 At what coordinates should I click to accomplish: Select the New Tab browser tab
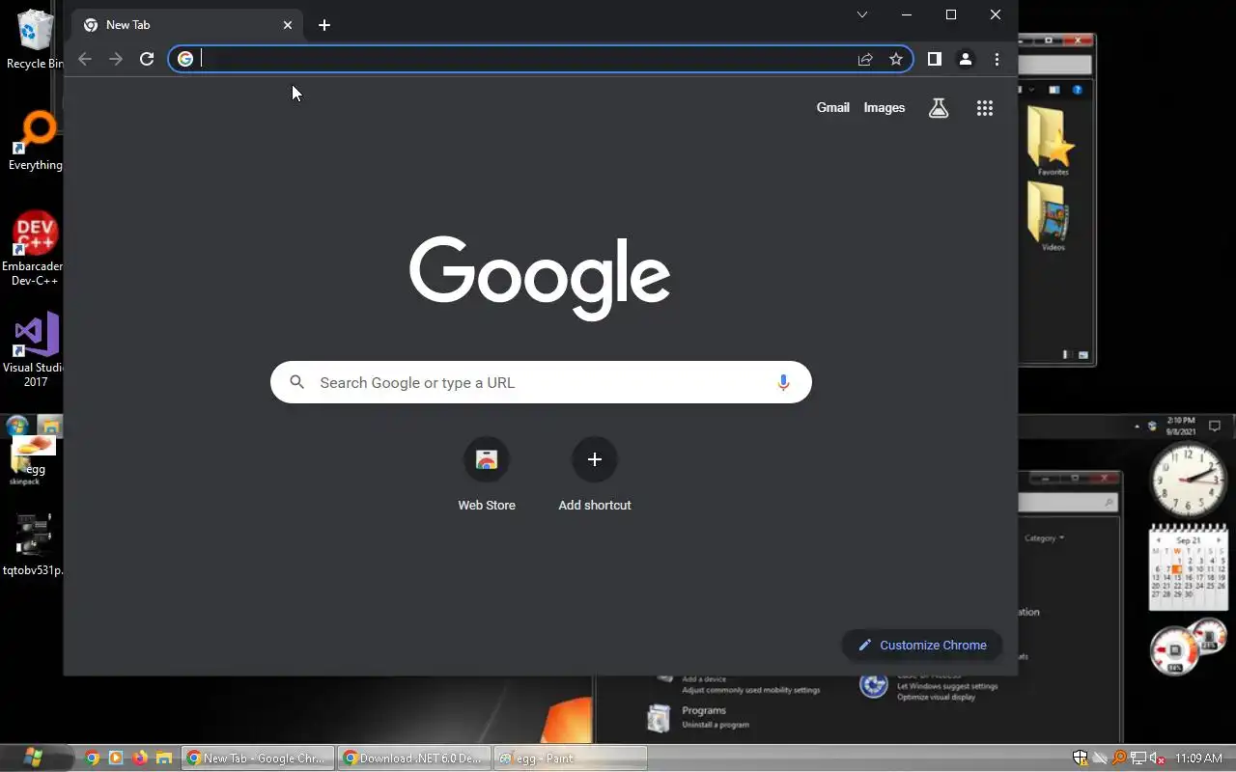pos(188,25)
